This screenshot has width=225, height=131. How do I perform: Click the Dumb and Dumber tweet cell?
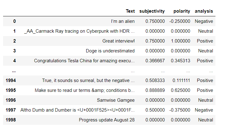point(77,110)
